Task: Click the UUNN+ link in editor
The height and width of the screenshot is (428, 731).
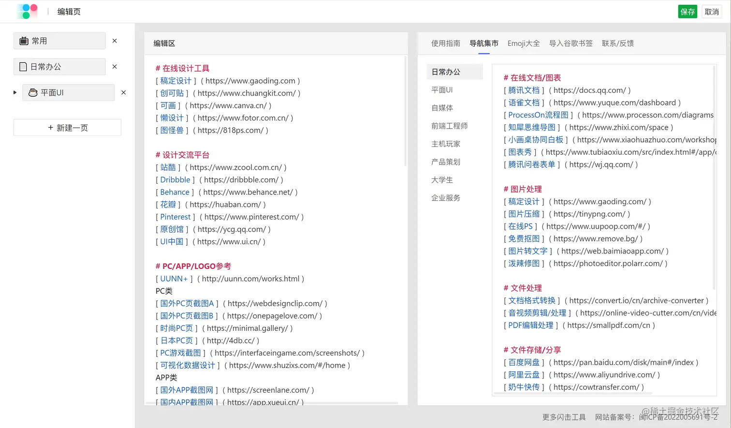Action: tap(174, 279)
